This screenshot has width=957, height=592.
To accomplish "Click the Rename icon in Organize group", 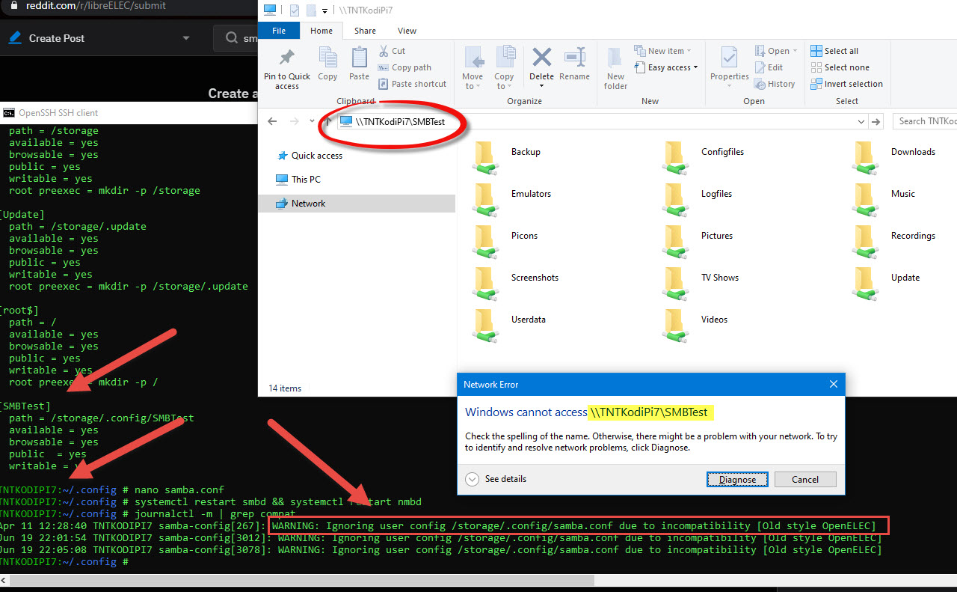I will point(574,58).
